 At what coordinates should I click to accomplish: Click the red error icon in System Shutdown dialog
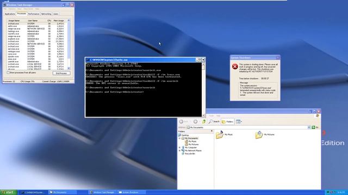(235, 66)
